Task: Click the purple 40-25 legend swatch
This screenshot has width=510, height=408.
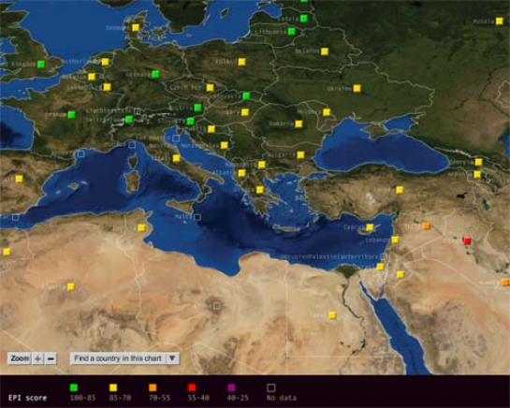Action: tap(231, 387)
